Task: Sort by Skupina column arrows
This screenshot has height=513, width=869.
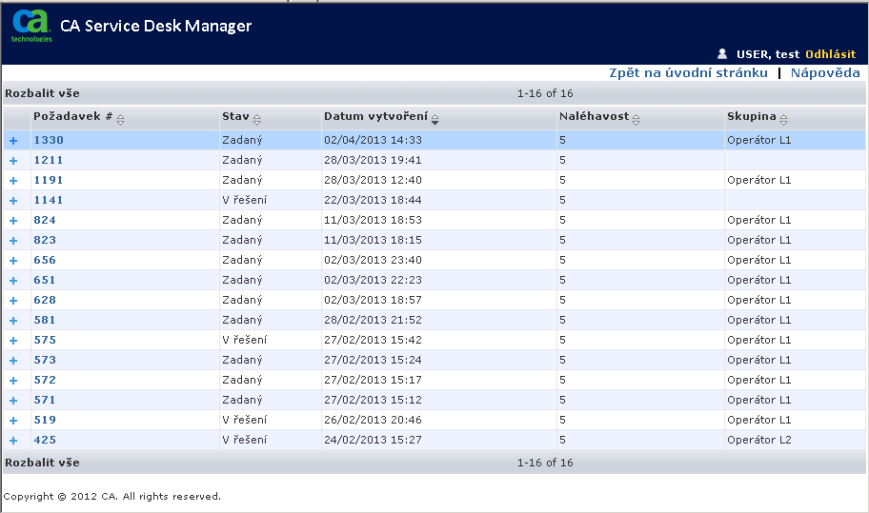Action: tap(783, 119)
